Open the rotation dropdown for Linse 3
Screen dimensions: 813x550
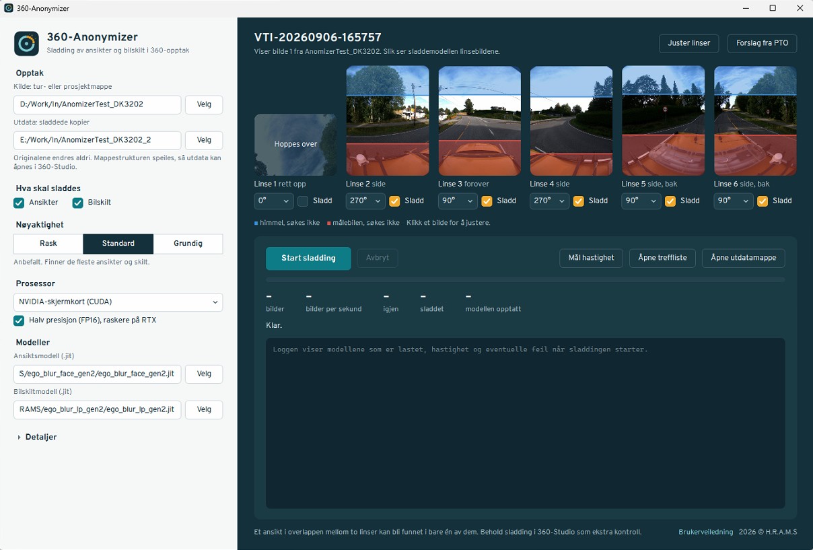(x=458, y=201)
